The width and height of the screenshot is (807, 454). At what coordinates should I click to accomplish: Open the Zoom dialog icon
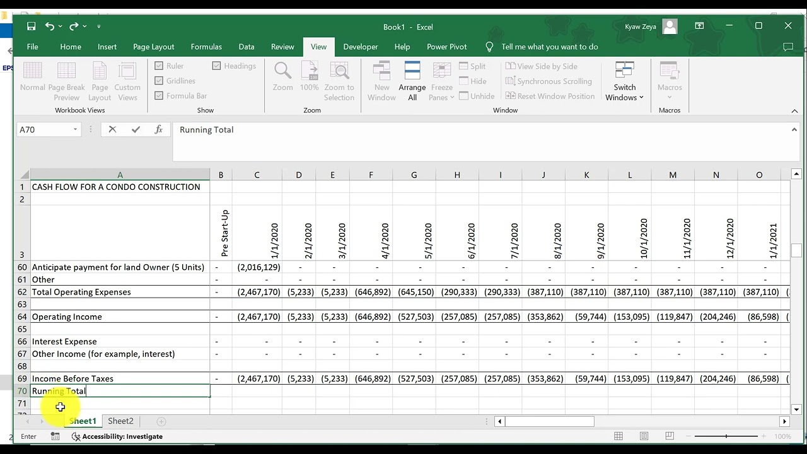(282, 77)
